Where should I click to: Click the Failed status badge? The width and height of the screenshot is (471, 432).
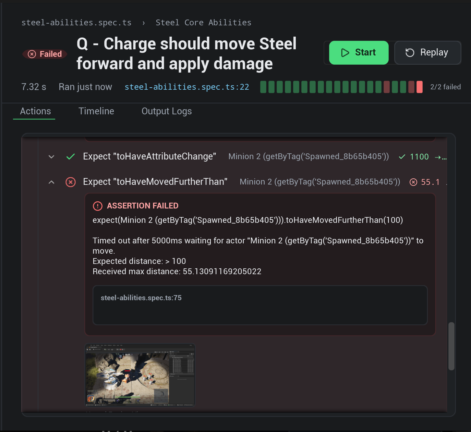coord(45,54)
